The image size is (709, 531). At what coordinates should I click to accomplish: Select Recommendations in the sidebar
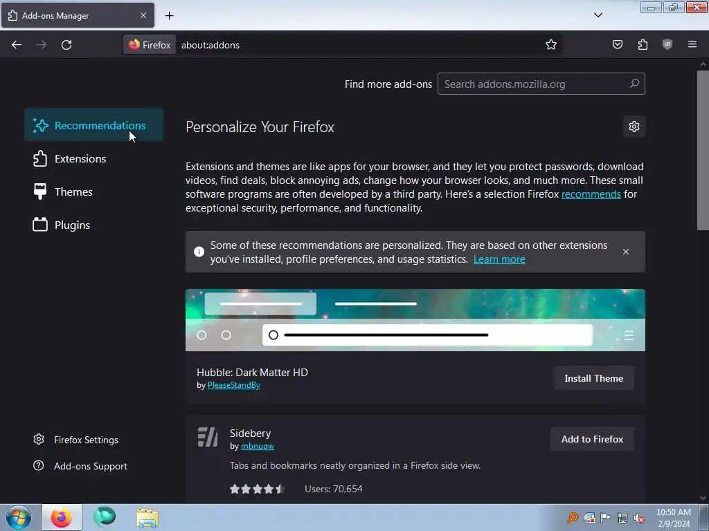tap(94, 125)
